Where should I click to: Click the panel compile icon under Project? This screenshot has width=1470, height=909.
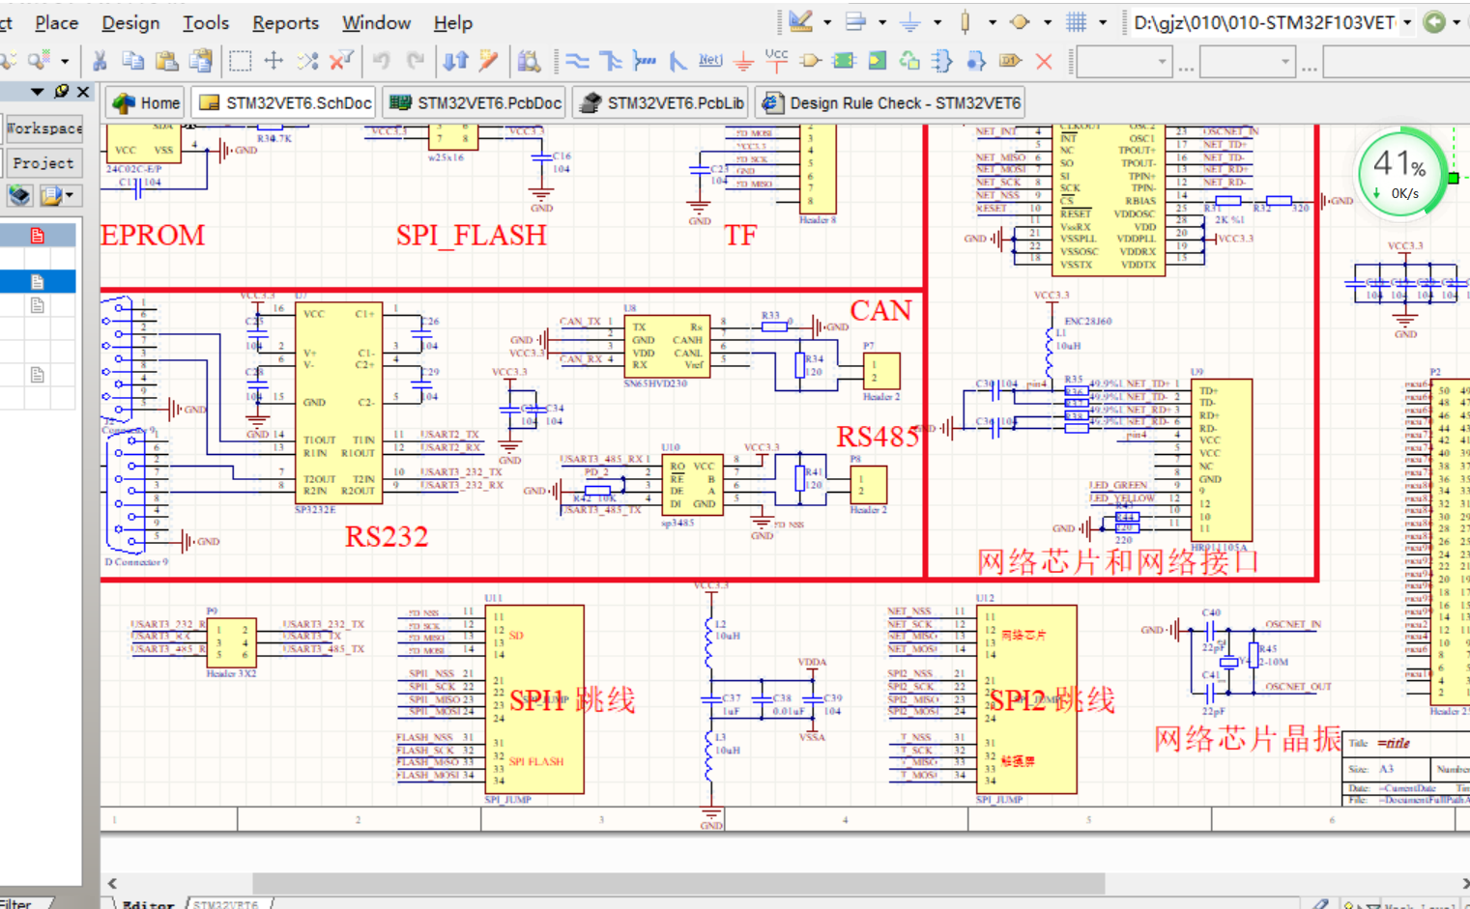(x=19, y=196)
